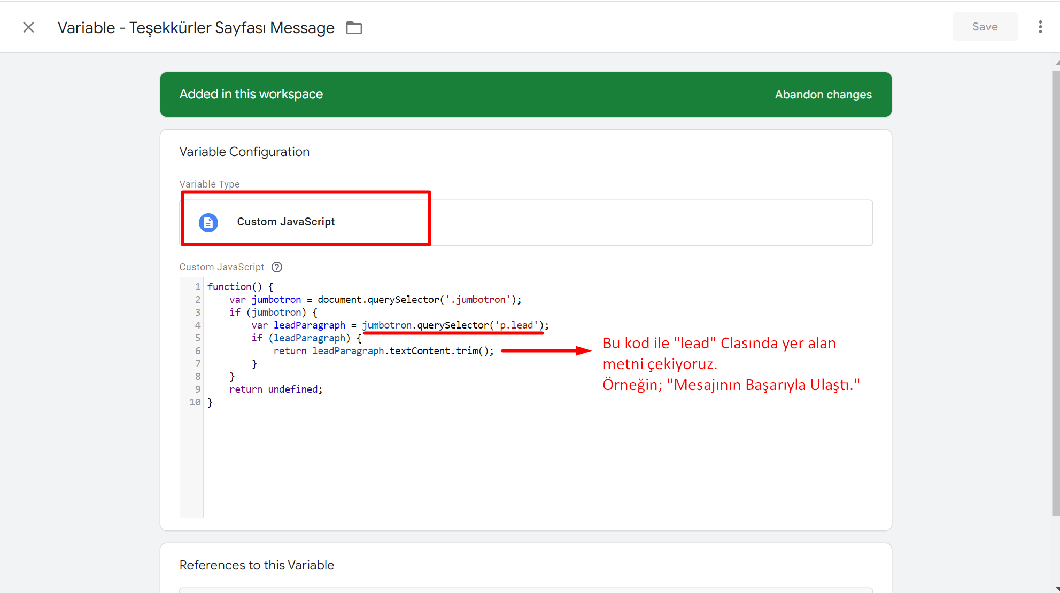
Task: Click the folder icon beside the title
Action: pyautogui.click(x=354, y=28)
